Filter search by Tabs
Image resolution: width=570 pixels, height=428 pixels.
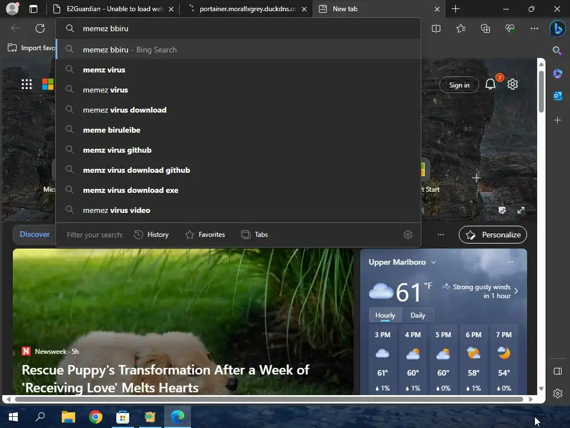[x=254, y=235]
